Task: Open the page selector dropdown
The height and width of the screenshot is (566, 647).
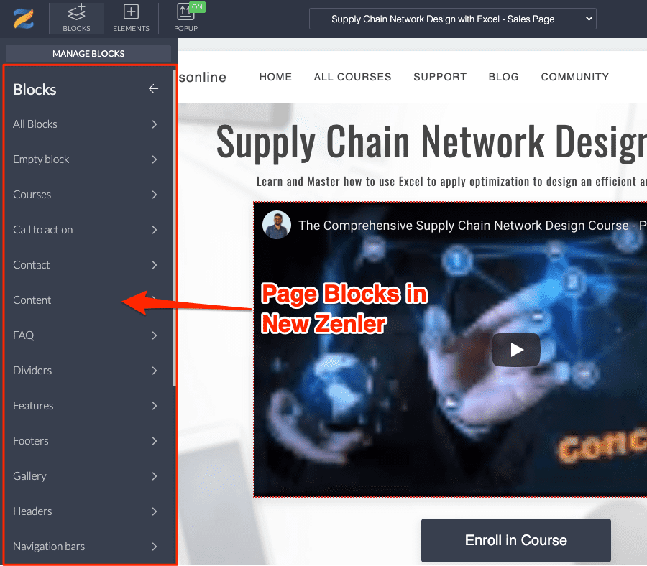Action: (453, 19)
